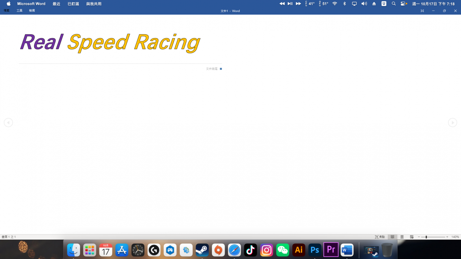Open WeChat from the dock
Screen dimensions: 461x259
pos(283,250)
